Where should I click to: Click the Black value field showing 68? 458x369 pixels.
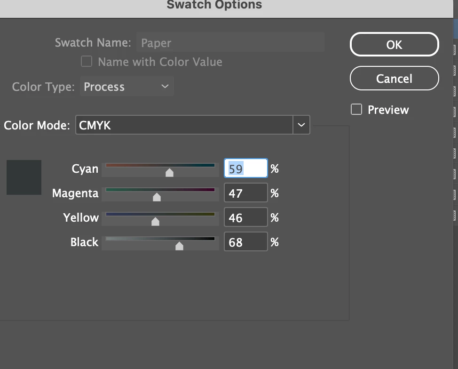tap(245, 242)
